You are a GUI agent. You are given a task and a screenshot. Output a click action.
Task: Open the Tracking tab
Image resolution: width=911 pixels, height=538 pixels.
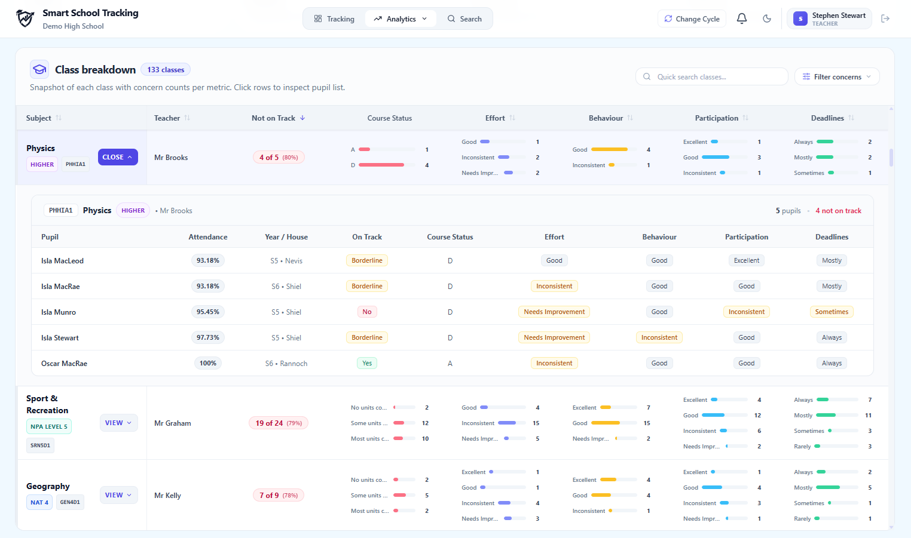click(x=334, y=19)
